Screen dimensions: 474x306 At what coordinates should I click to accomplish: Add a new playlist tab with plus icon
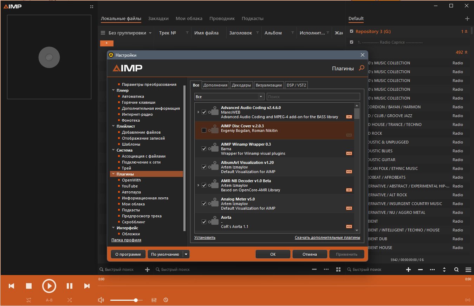click(x=467, y=19)
